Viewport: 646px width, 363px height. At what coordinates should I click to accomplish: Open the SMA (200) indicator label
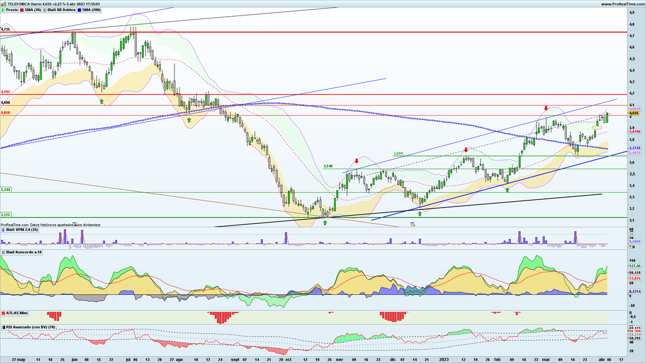click(92, 10)
